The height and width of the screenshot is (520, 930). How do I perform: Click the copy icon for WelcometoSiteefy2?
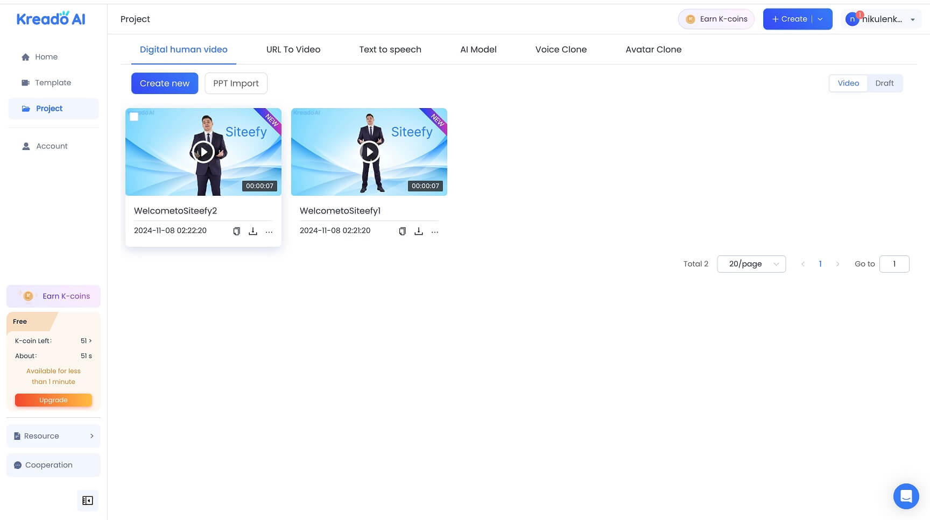click(236, 231)
